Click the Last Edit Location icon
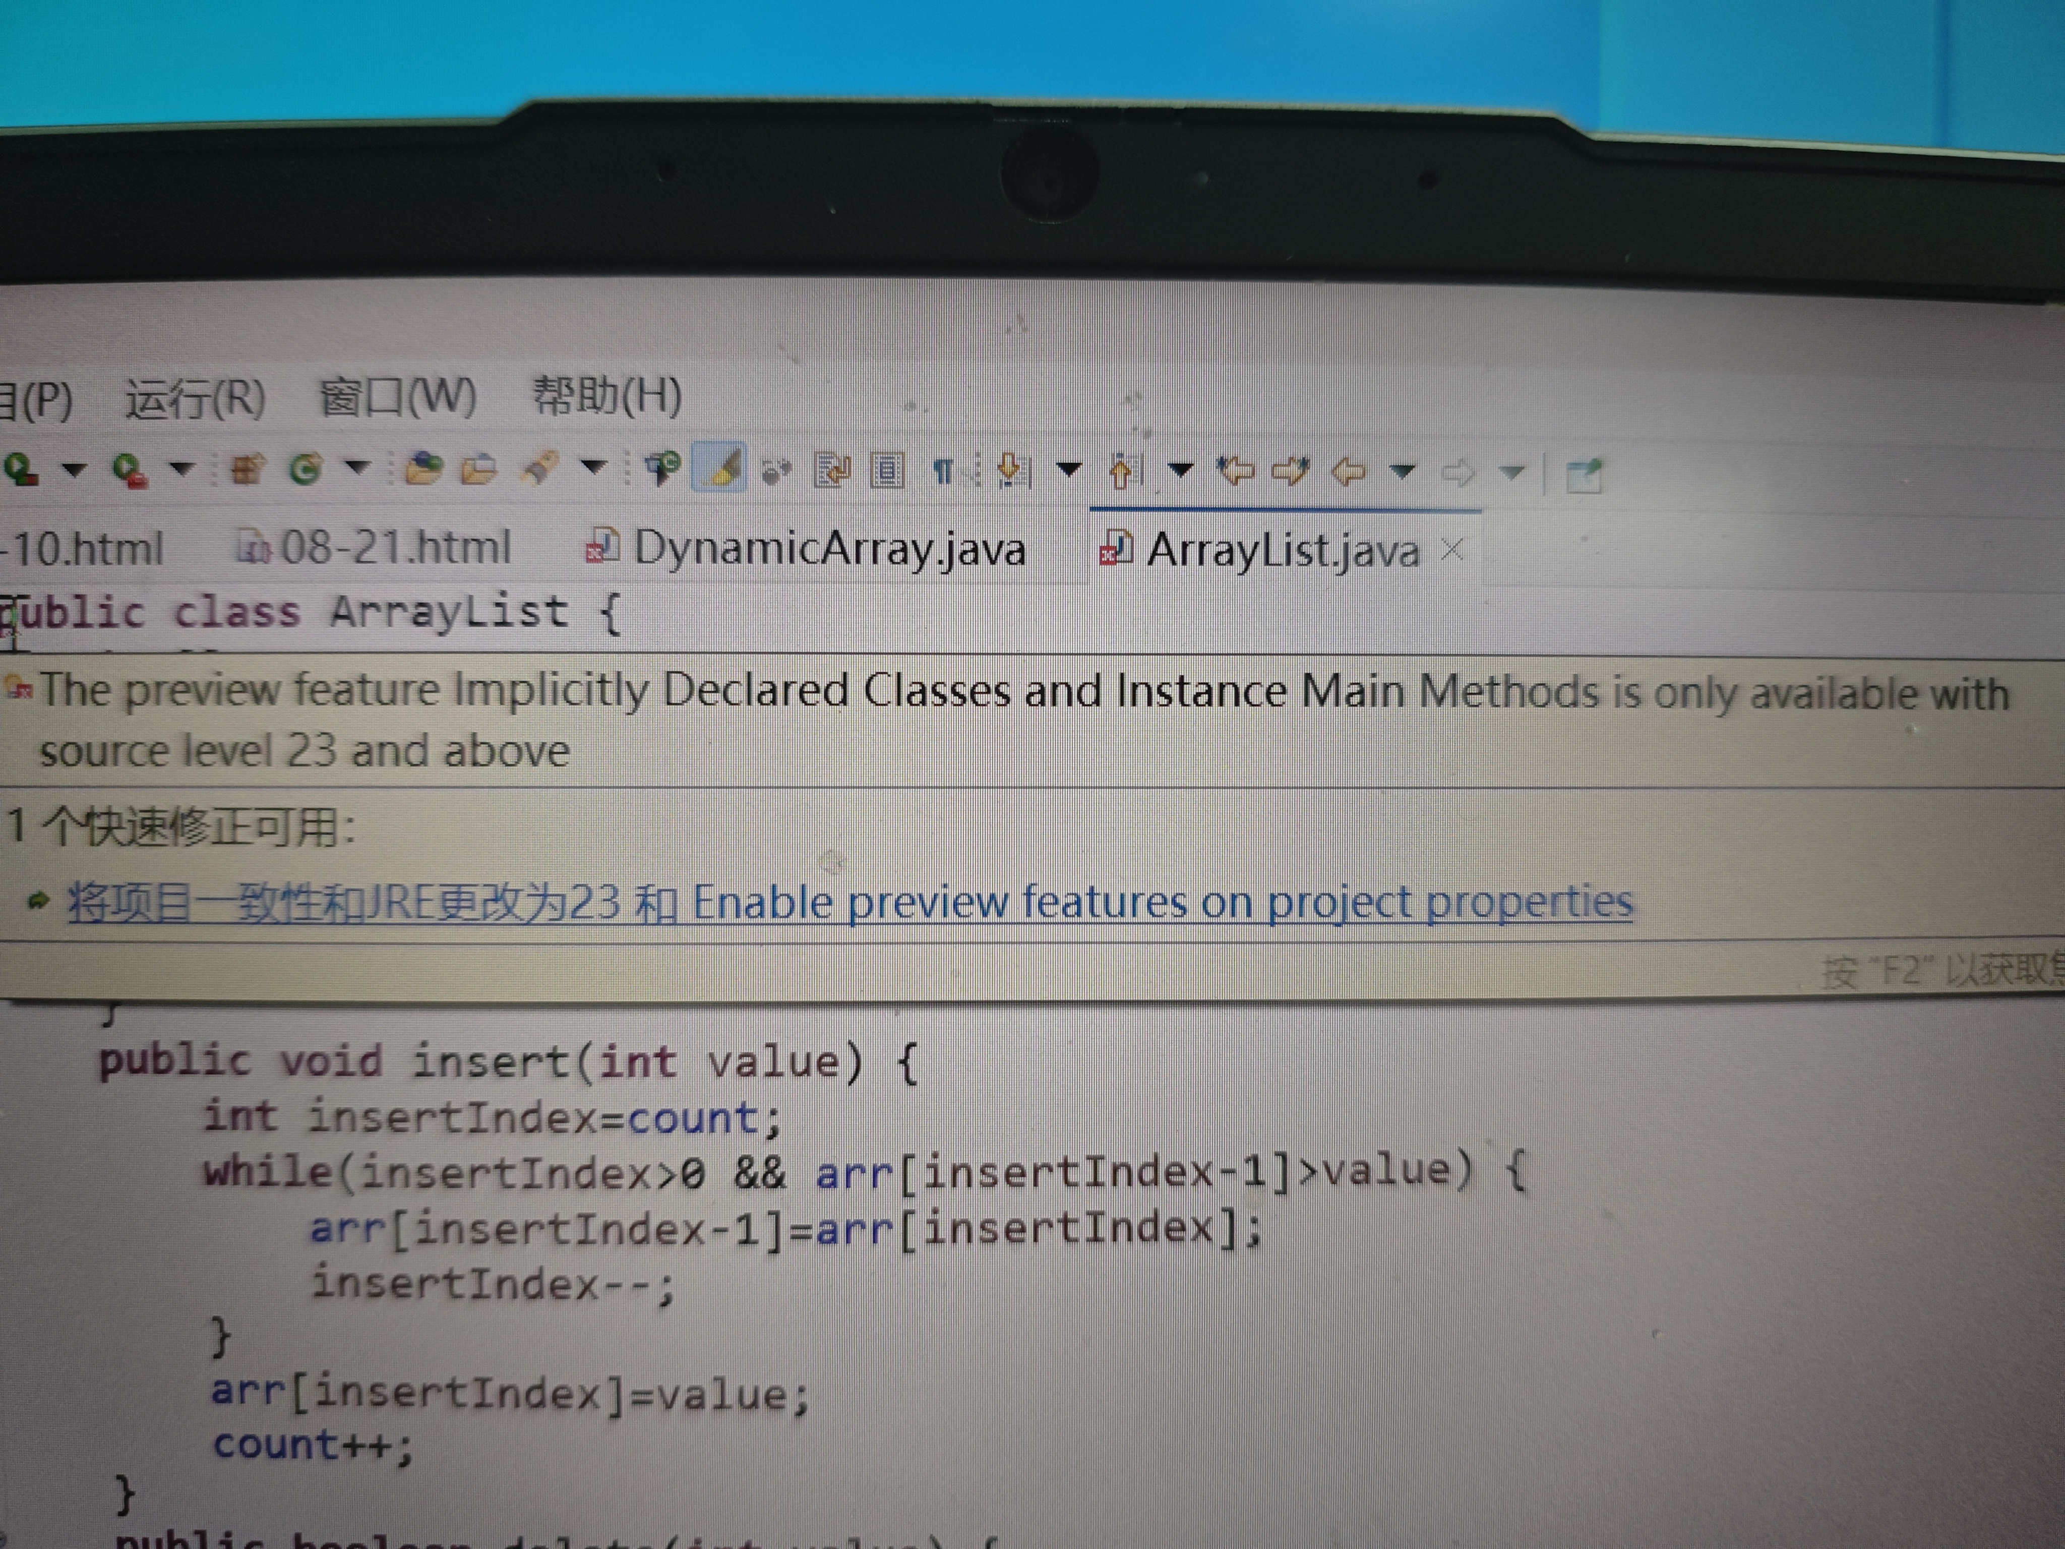The image size is (2065, 1549). [1236, 471]
